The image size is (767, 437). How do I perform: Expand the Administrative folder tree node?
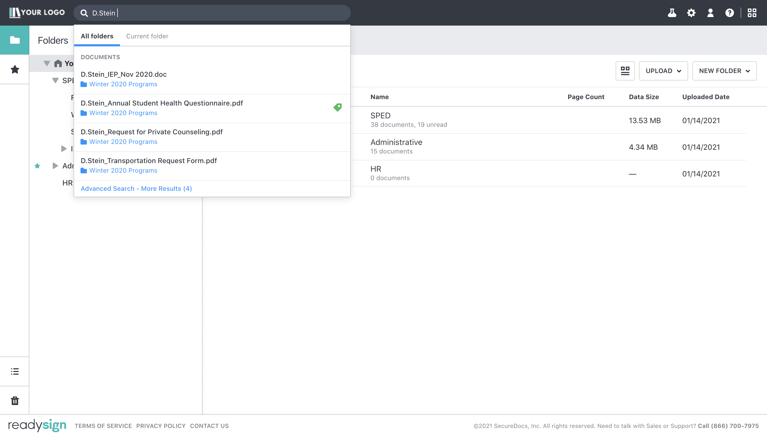pyautogui.click(x=55, y=166)
